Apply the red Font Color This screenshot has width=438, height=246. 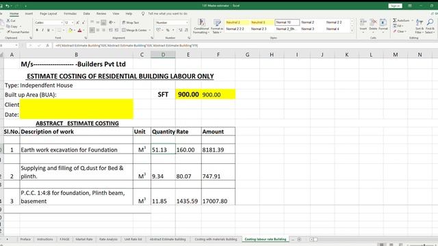(x=79, y=30)
